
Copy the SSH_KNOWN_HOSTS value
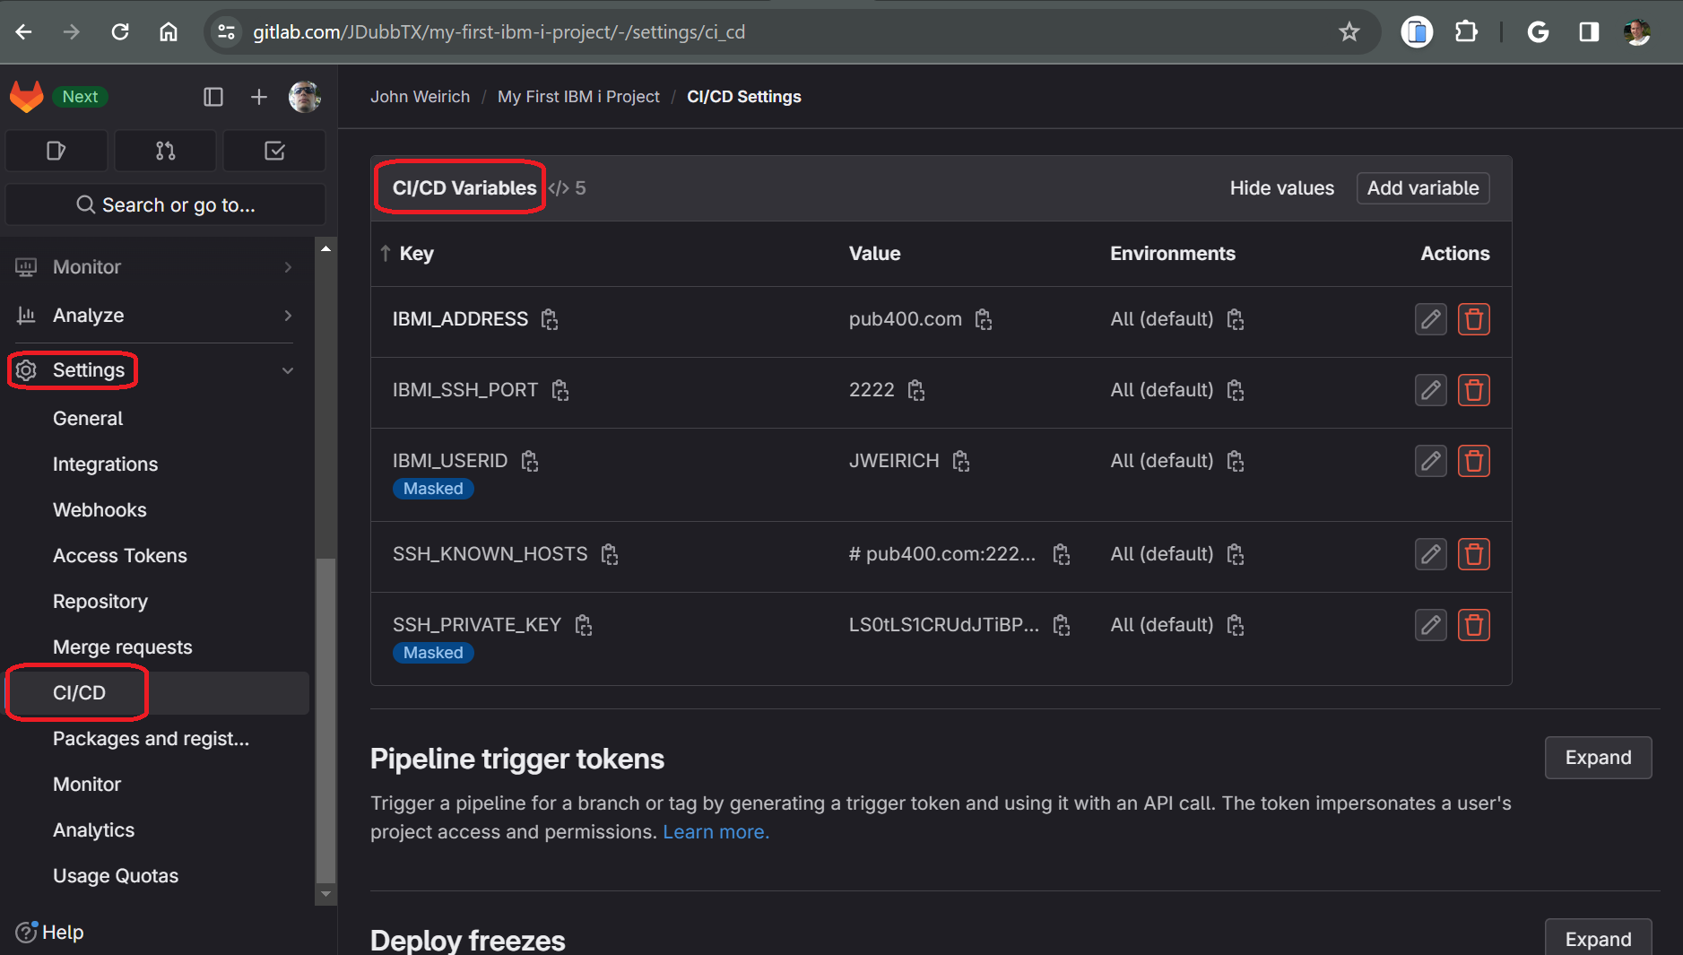point(1062,554)
